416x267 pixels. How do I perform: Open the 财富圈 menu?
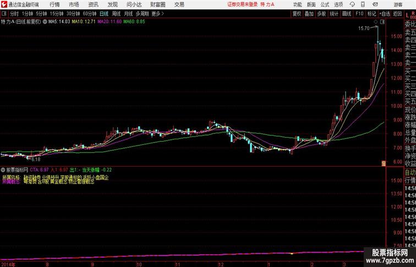coord(157,4)
